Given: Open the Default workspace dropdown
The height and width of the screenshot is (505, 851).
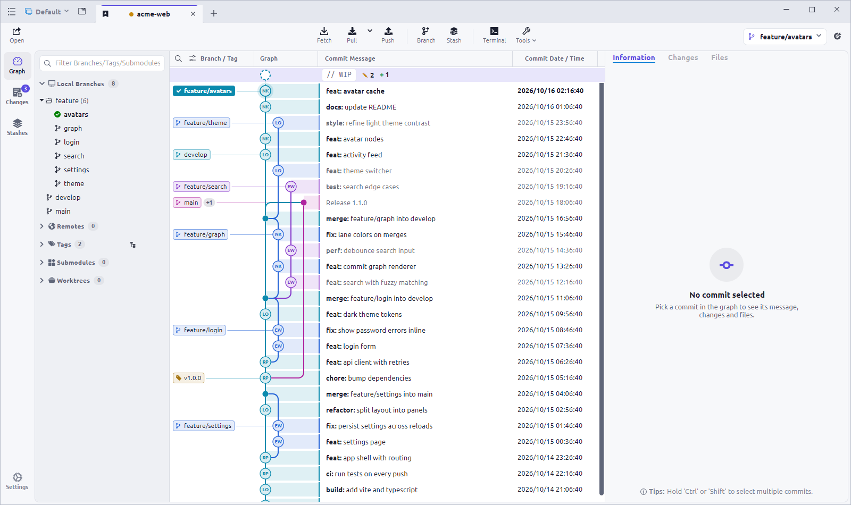Looking at the screenshot, I should pos(47,12).
